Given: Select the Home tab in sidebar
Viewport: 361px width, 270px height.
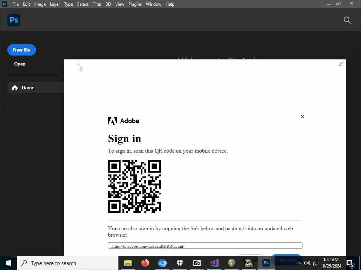Looking at the screenshot, I should pyautogui.click(x=36, y=88).
